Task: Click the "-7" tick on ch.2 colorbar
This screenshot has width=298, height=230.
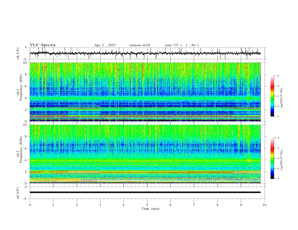Action: tap(278, 179)
